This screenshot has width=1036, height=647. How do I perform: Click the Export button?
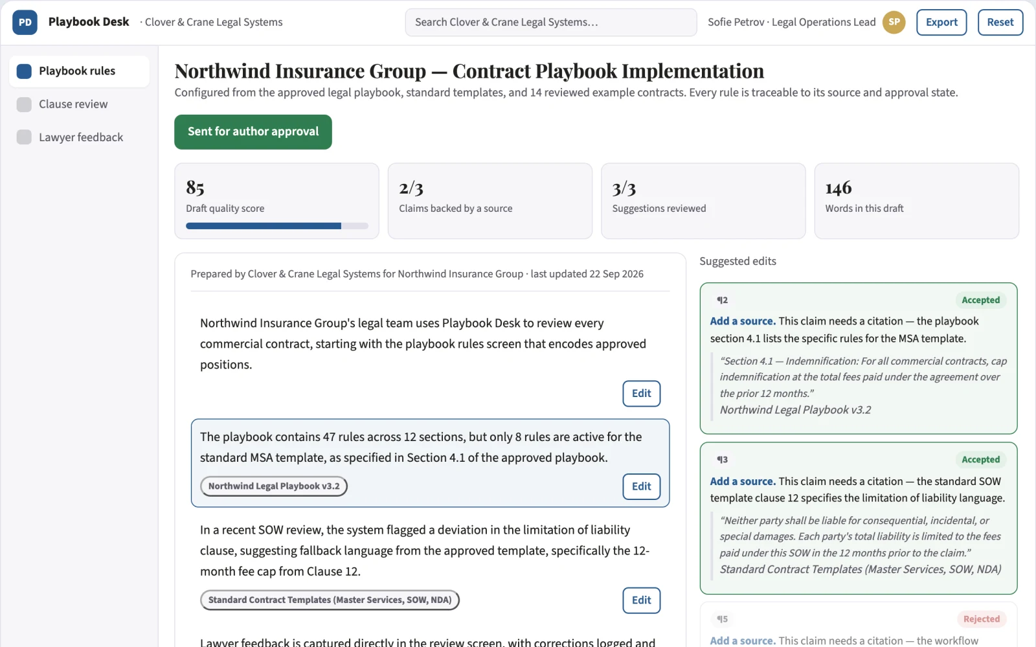(941, 22)
